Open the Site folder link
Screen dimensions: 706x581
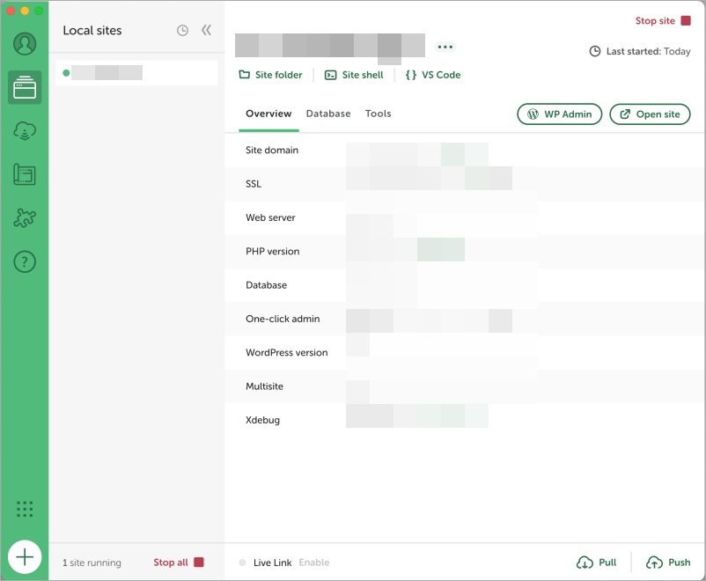click(271, 75)
